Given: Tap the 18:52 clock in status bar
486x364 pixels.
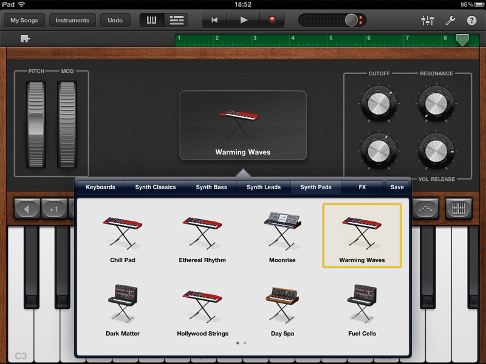Looking at the screenshot, I should click(243, 4).
